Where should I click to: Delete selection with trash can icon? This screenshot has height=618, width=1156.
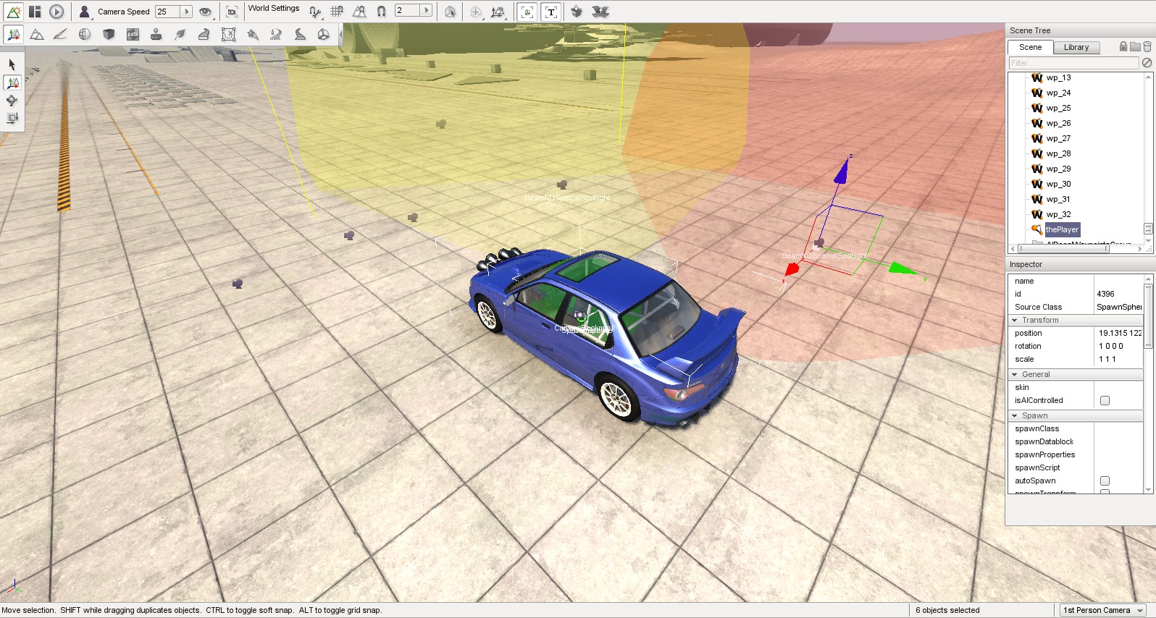(x=1147, y=46)
